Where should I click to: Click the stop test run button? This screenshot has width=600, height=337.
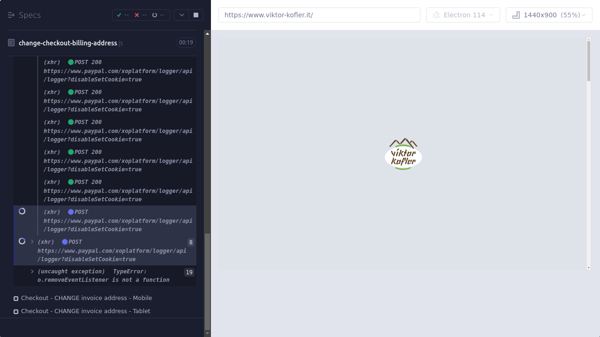pyautogui.click(x=196, y=15)
